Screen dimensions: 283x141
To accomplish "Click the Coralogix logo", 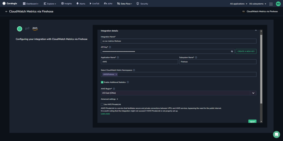I will (10, 3).
